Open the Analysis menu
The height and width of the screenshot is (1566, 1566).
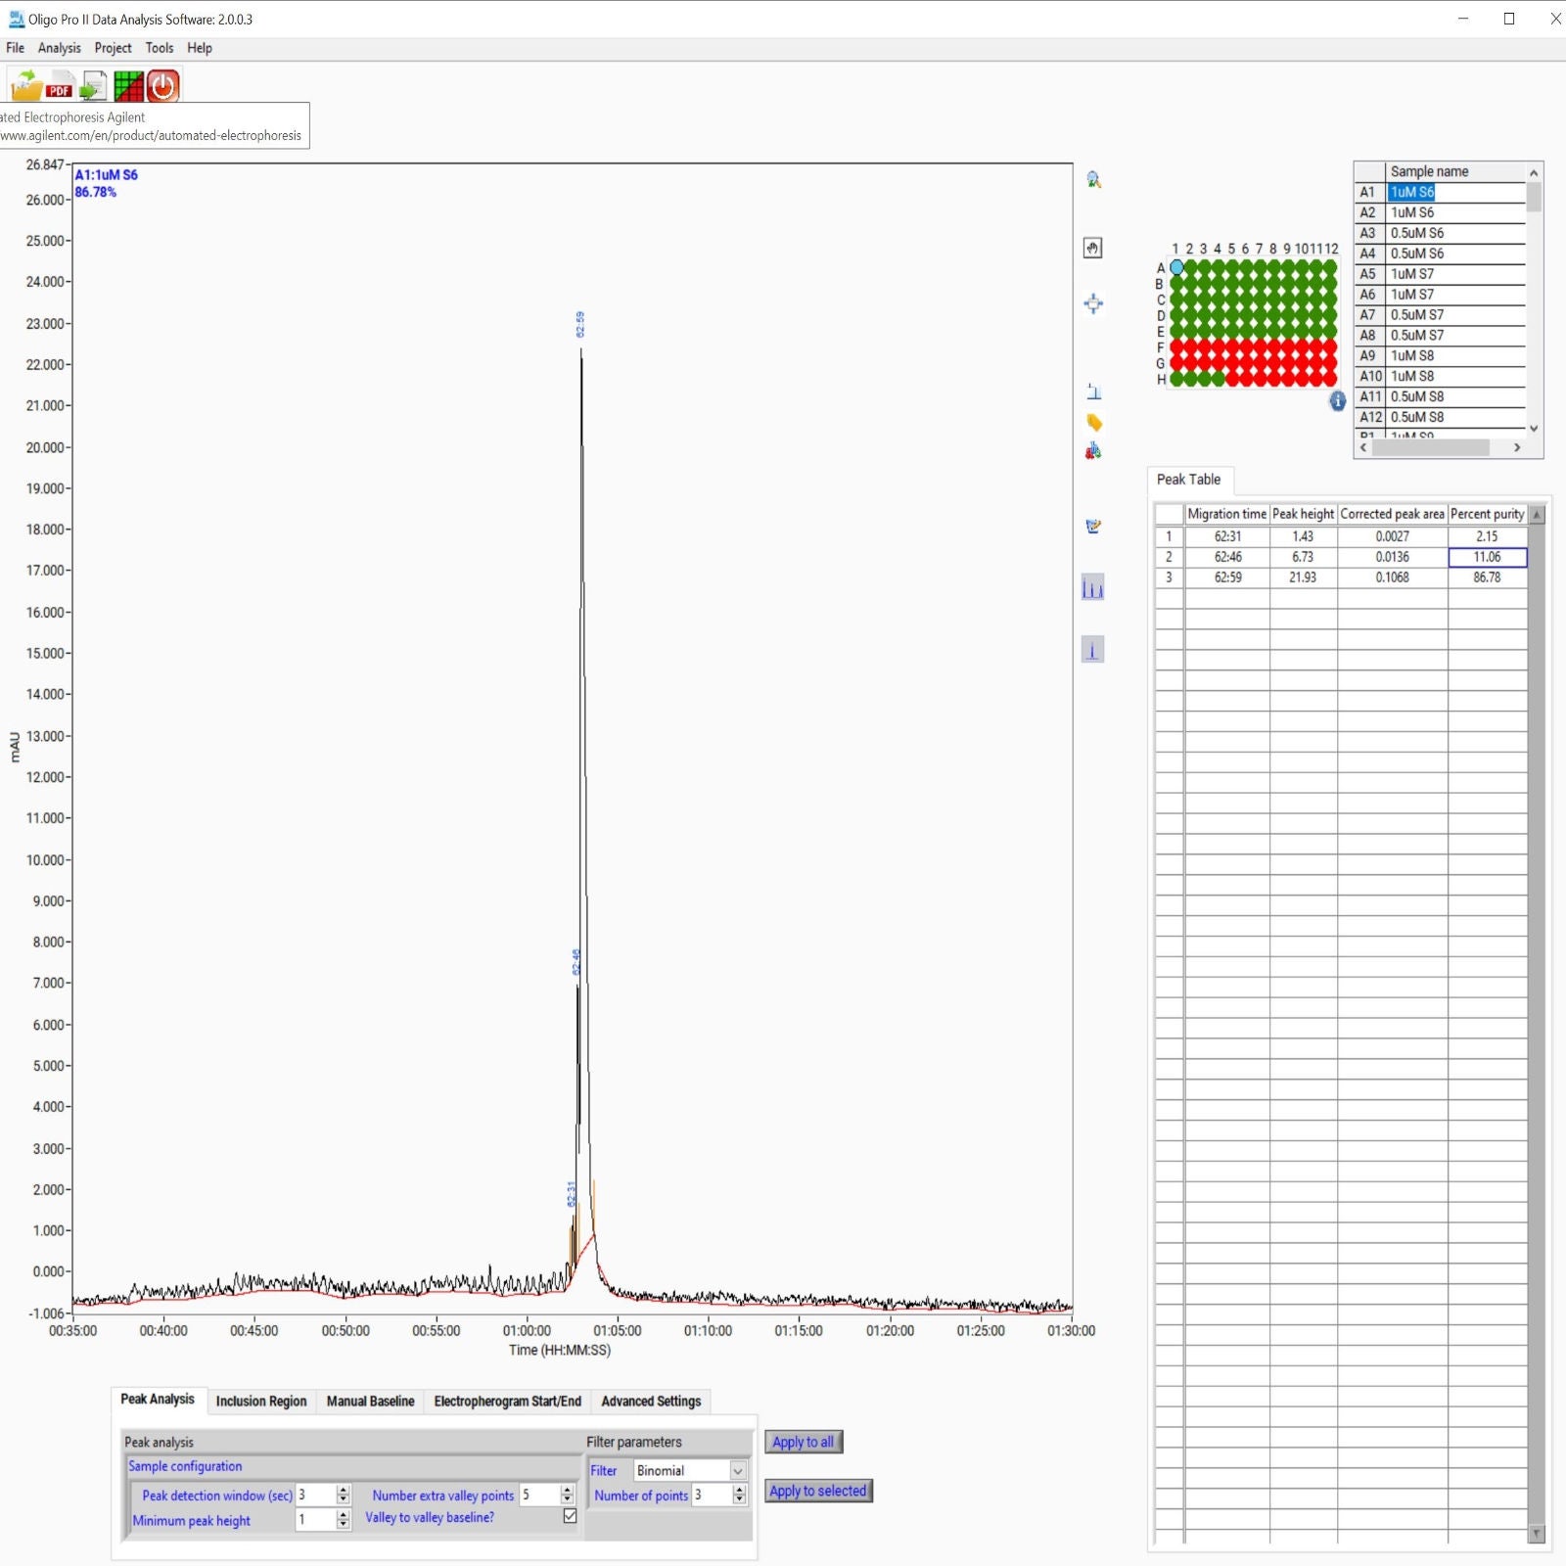click(60, 48)
